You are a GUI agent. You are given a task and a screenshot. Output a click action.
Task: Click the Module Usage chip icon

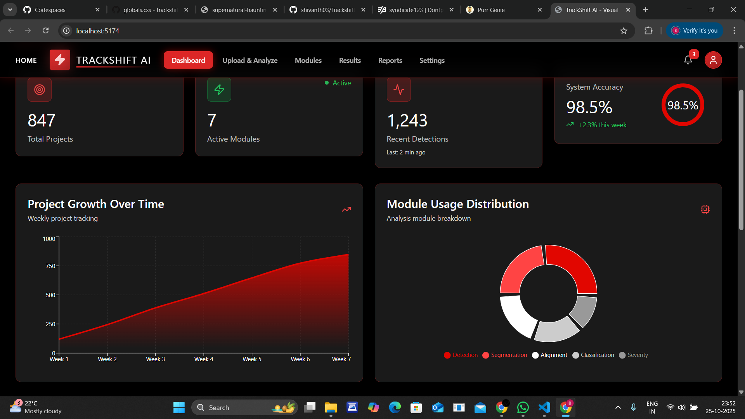(705, 209)
